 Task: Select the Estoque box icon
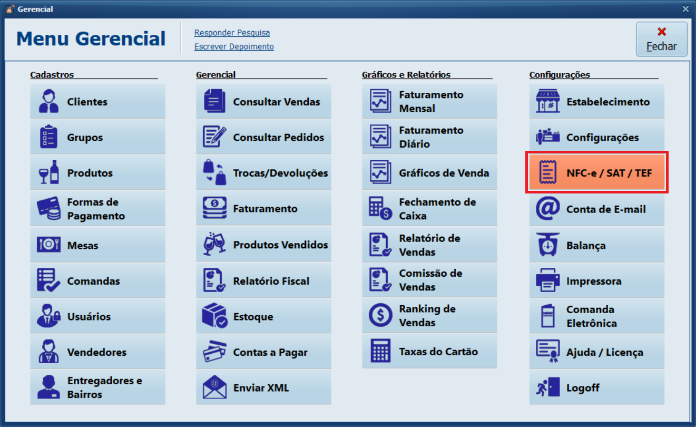214,316
